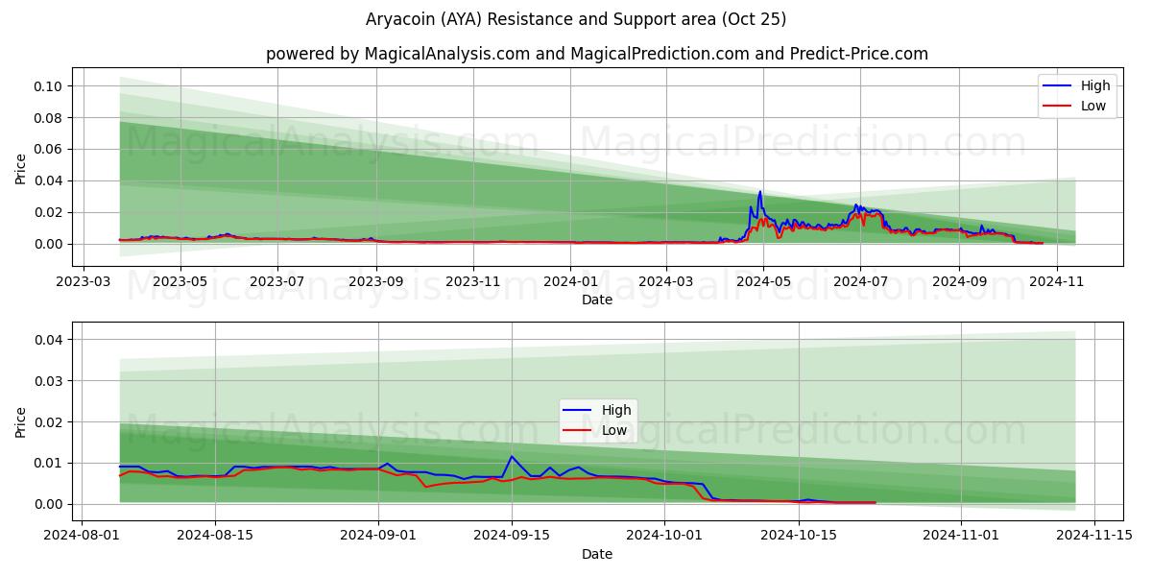Click the 0.04 tick on bottom chart

49,340
